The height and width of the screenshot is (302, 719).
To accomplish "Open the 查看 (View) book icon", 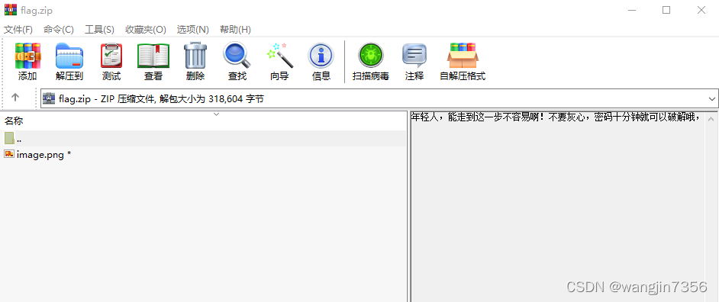I will click(153, 56).
